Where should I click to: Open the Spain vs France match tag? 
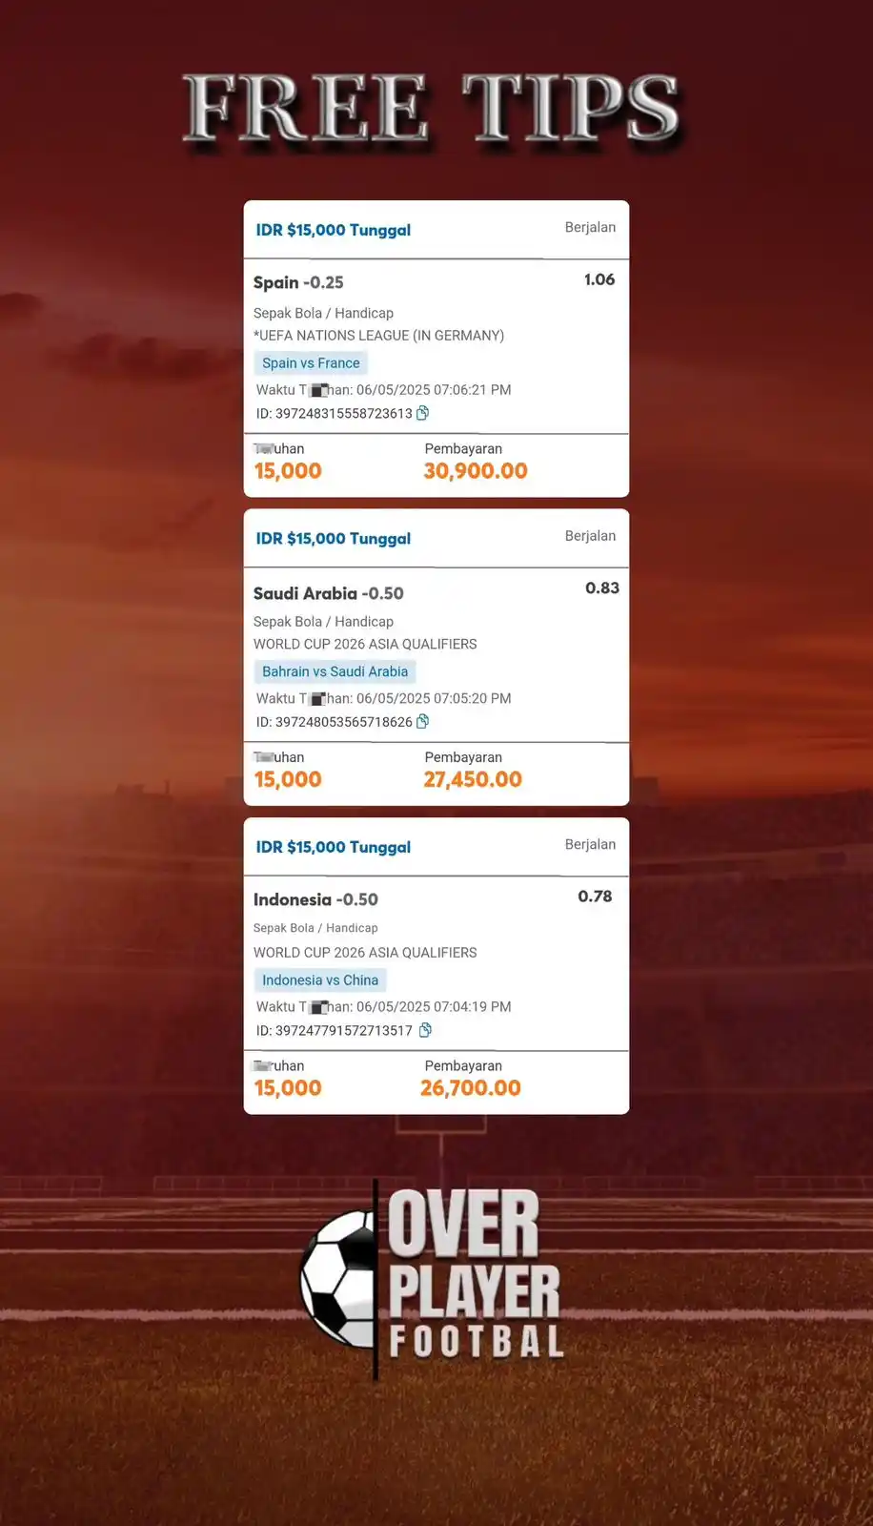coord(311,363)
